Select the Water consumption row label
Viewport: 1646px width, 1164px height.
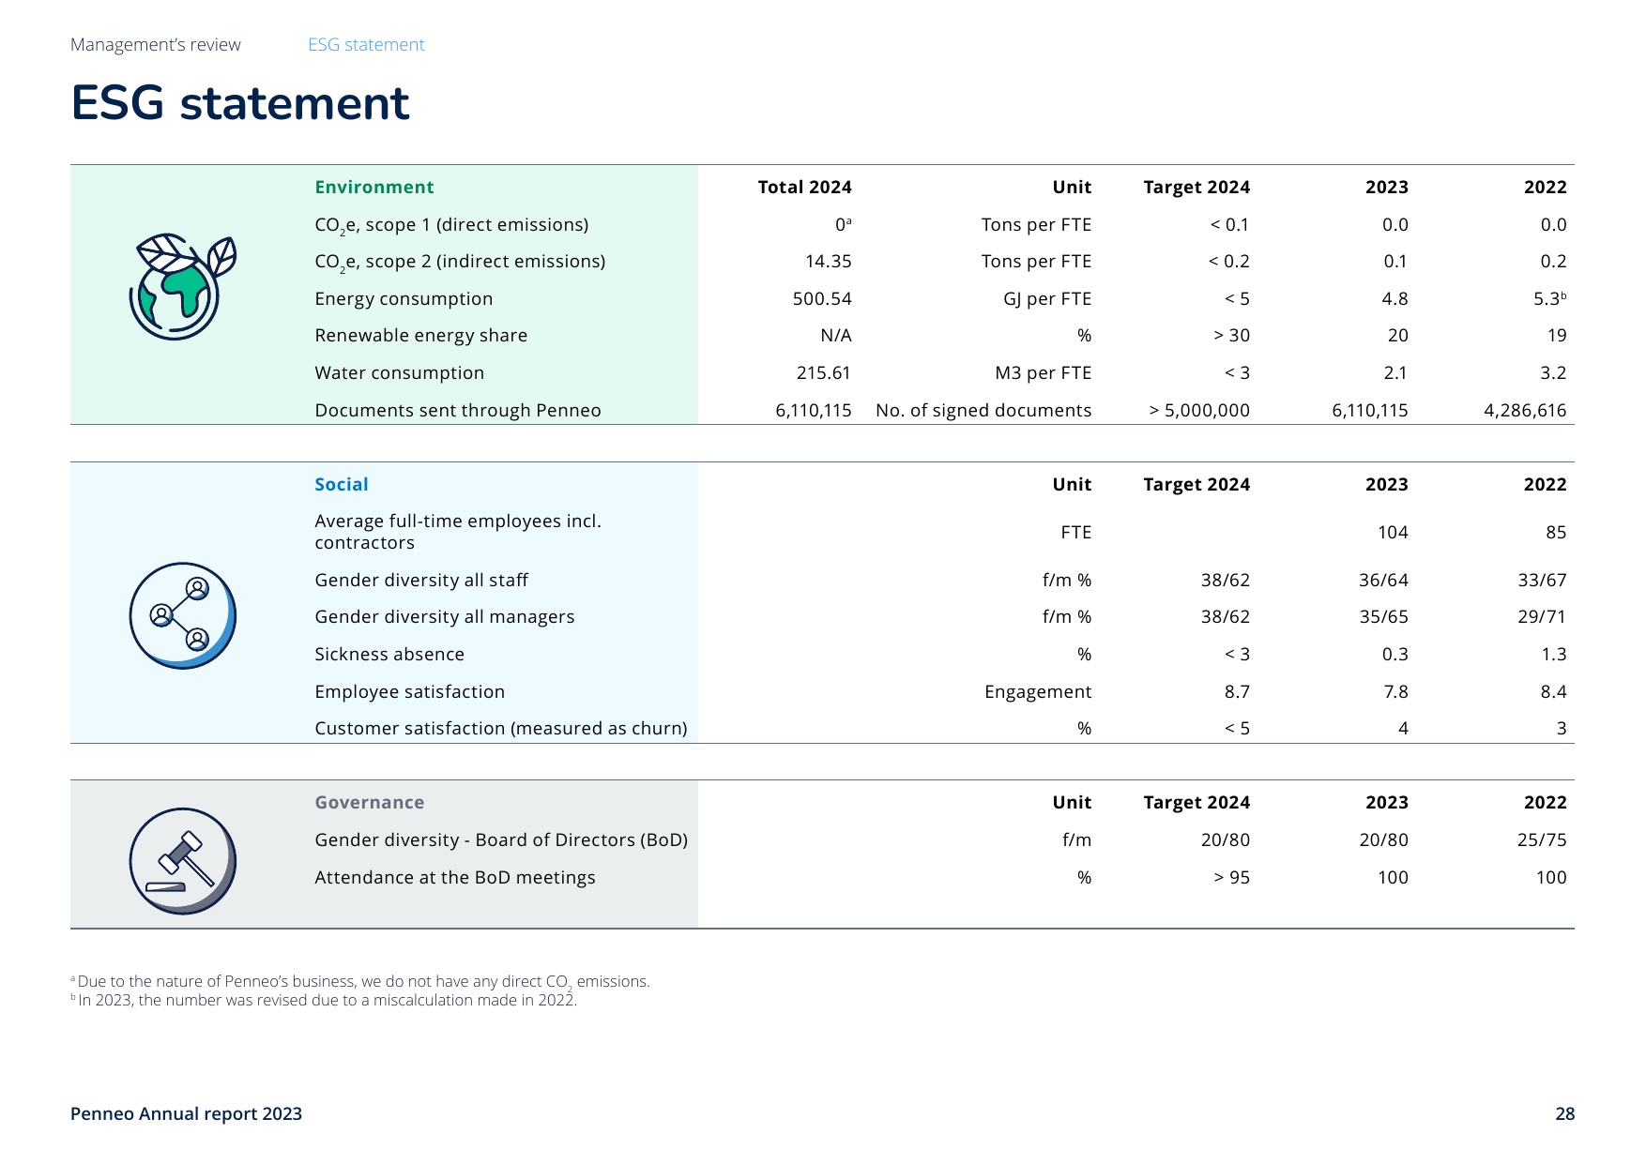point(400,372)
